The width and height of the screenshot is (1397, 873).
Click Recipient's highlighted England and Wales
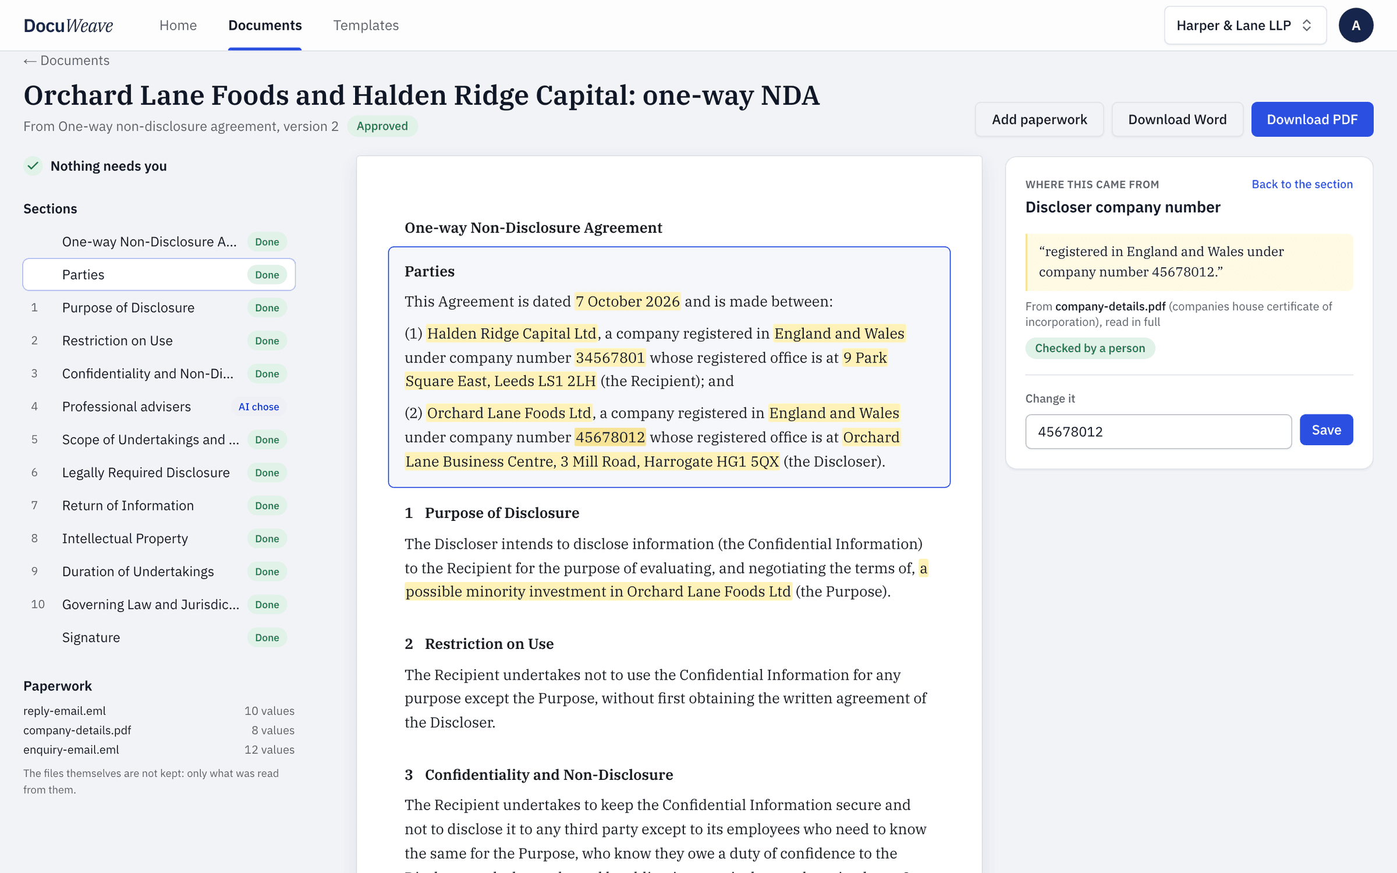click(x=839, y=333)
